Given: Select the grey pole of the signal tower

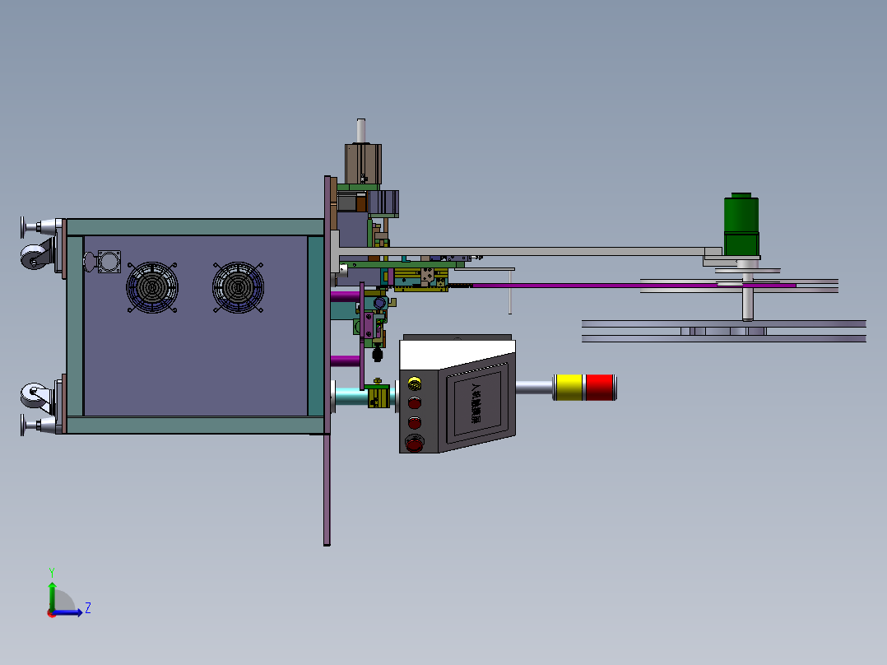Looking at the screenshot, I should 535,387.
